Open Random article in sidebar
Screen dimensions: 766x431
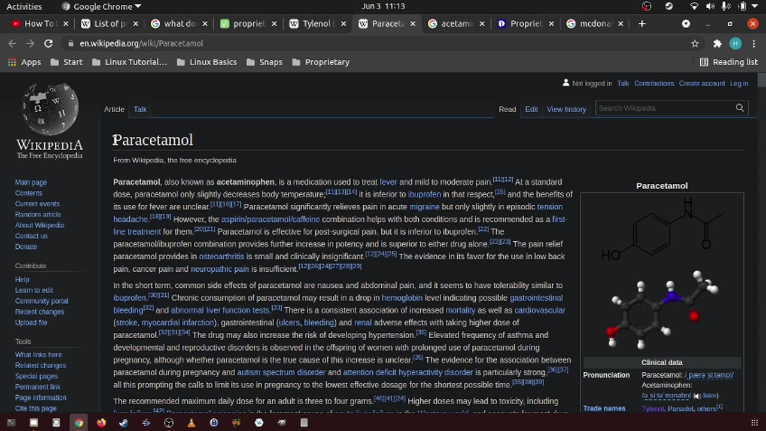pos(38,215)
